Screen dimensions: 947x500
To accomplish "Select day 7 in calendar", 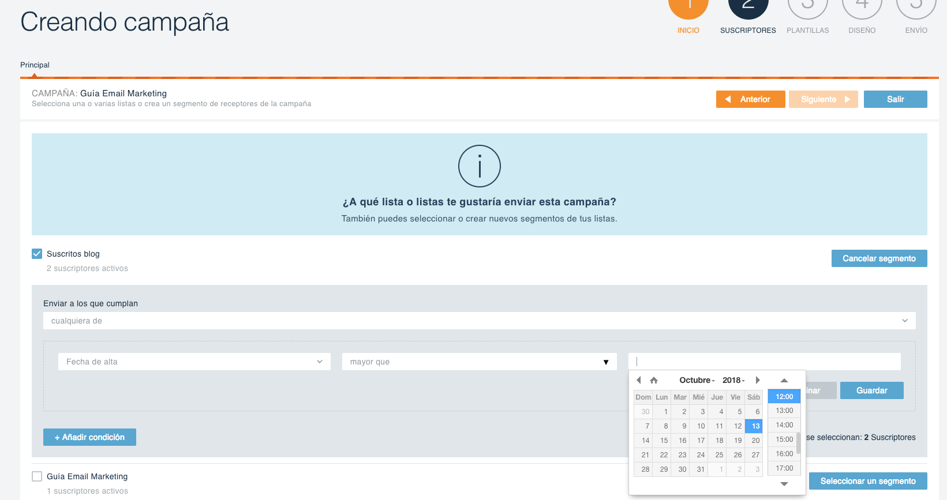I will tap(643, 426).
